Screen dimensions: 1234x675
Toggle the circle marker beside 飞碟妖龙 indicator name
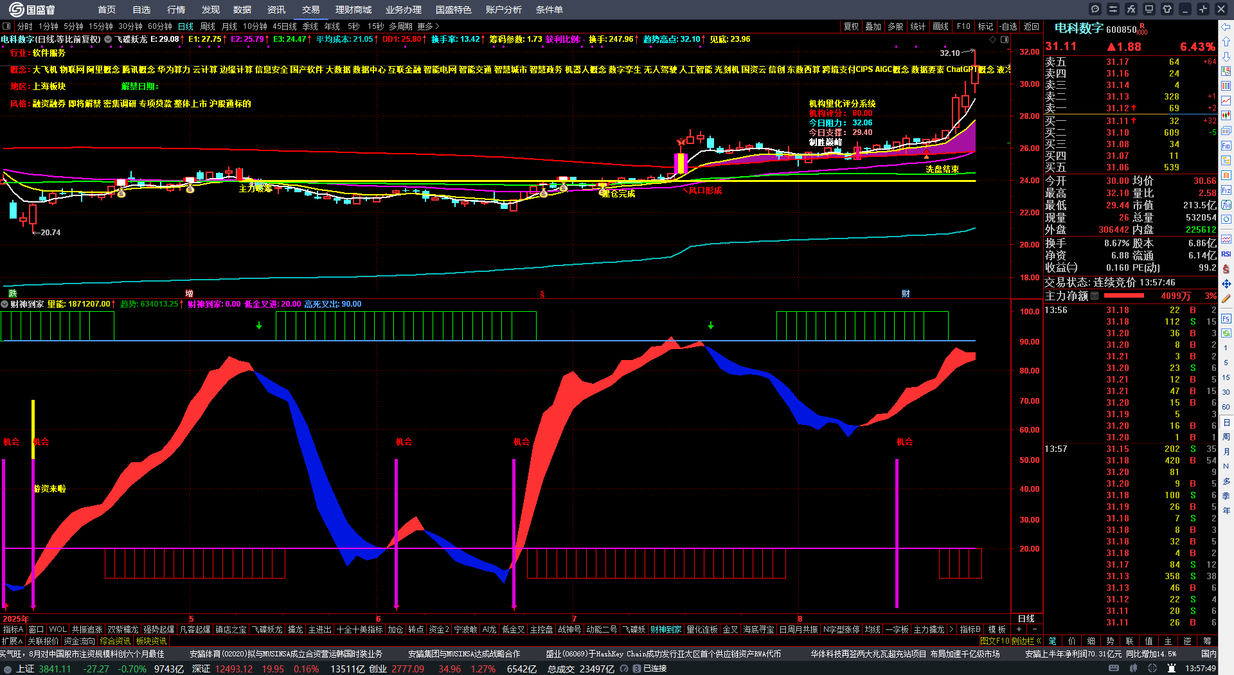coord(108,39)
